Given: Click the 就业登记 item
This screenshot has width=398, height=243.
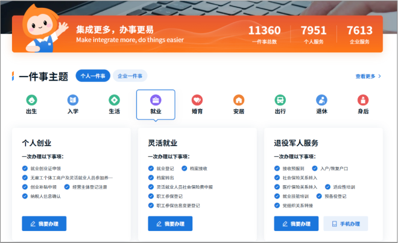Looking at the screenshot, I should (x=162, y=168).
